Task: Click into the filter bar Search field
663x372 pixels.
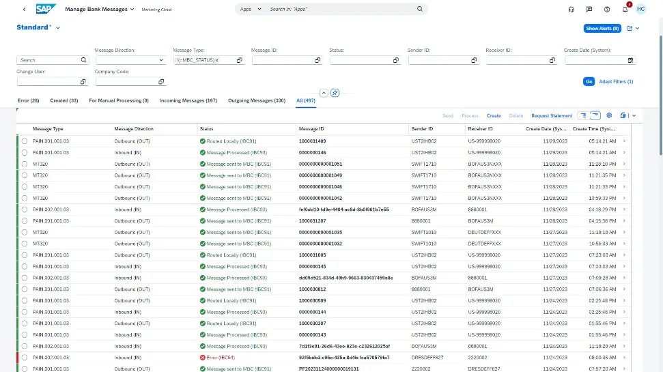Action: coord(48,60)
